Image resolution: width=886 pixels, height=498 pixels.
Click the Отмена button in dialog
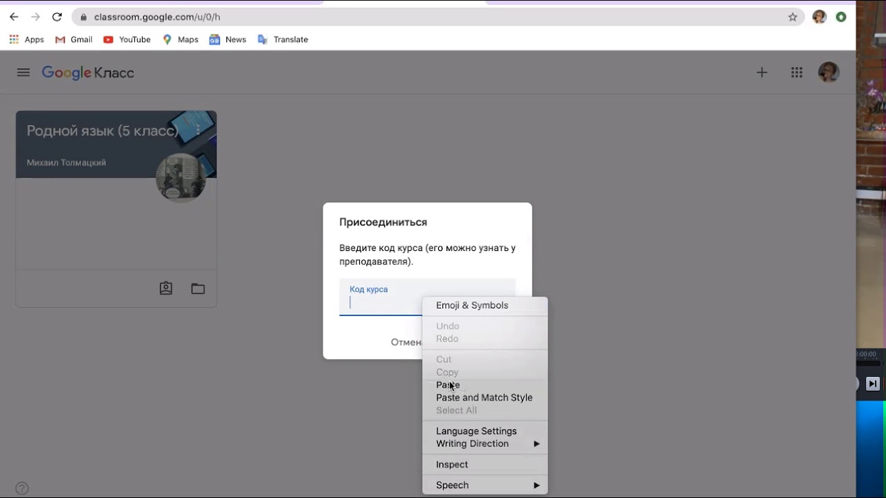click(406, 342)
